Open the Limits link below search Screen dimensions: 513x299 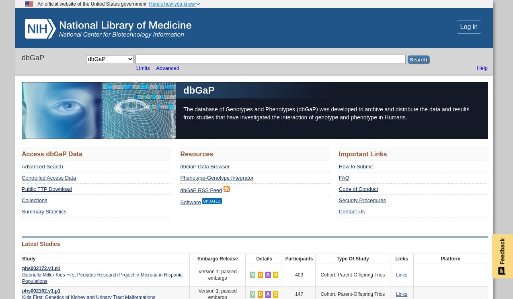[x=143, y=68]
